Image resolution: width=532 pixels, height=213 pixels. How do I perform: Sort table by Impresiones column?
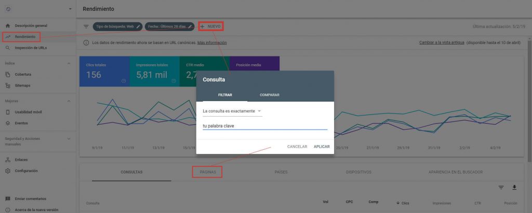(442, 203)
